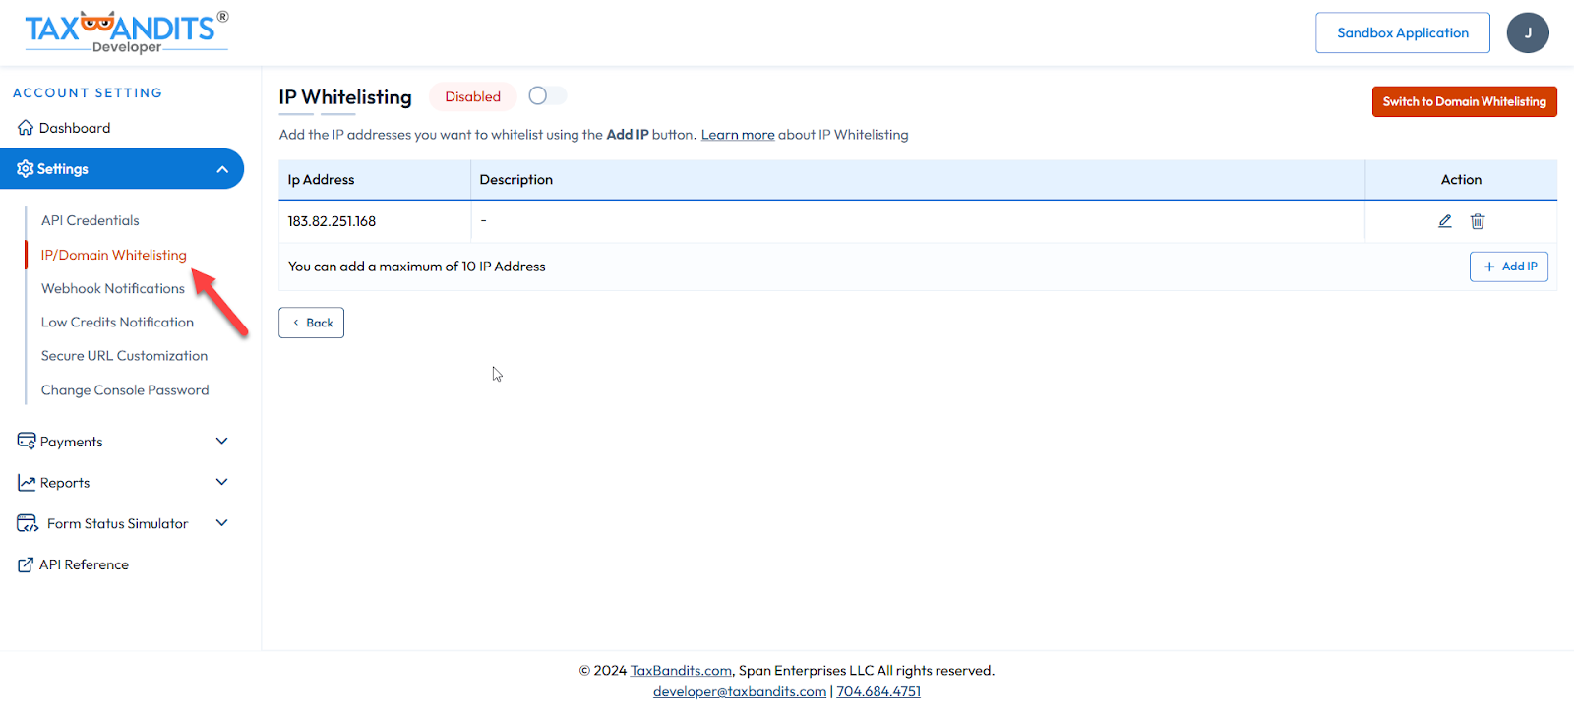Collapse the Settings menu chevron
The height and width of the screenshot is (712, 1574).
[x=222, y=169]
